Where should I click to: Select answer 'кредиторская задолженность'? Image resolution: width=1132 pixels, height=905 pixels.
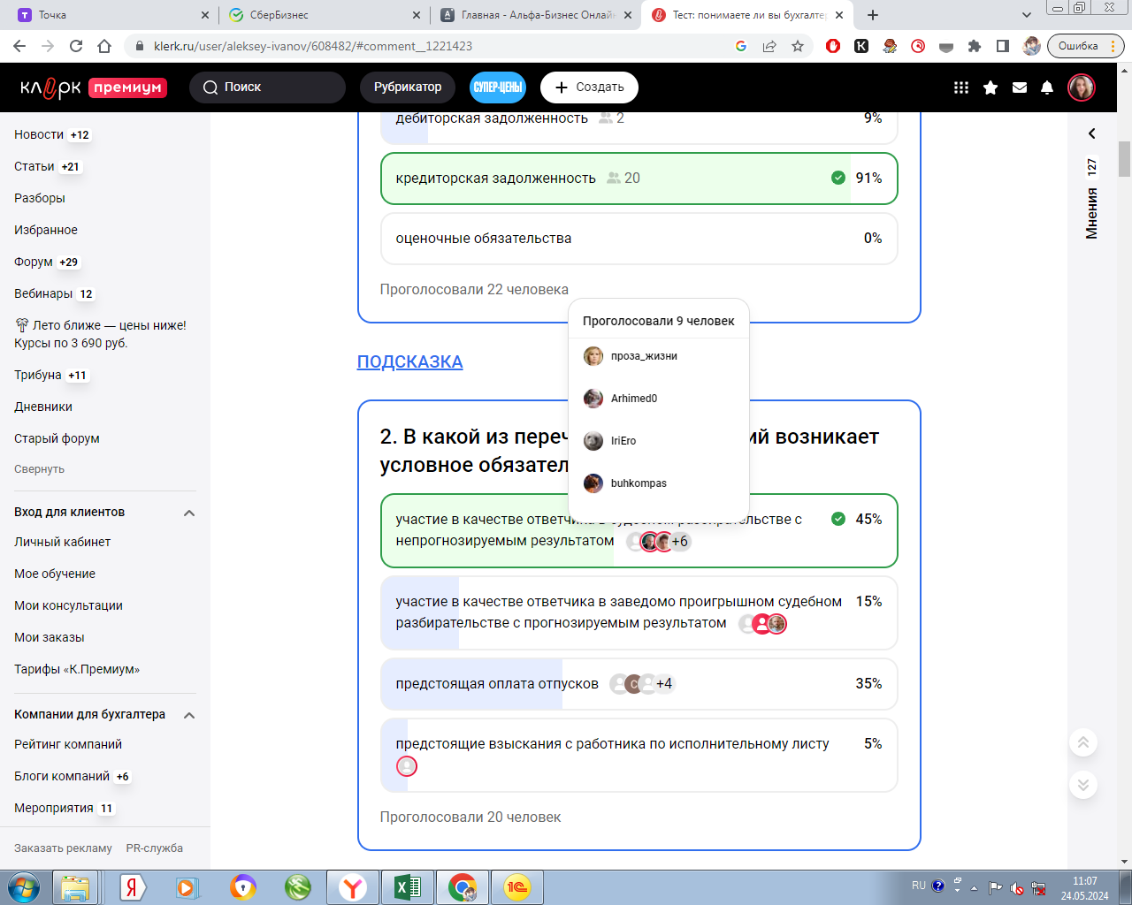click(x=639, y=179)
